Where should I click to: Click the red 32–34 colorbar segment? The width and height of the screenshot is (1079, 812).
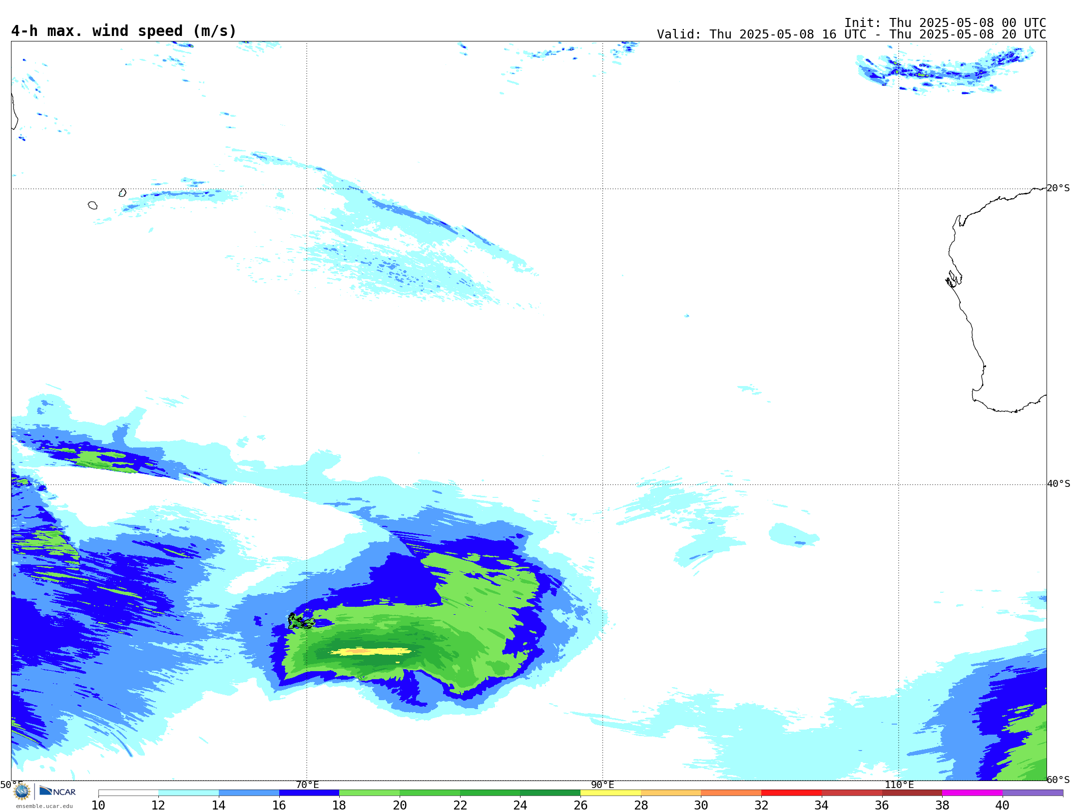point(791,793)
